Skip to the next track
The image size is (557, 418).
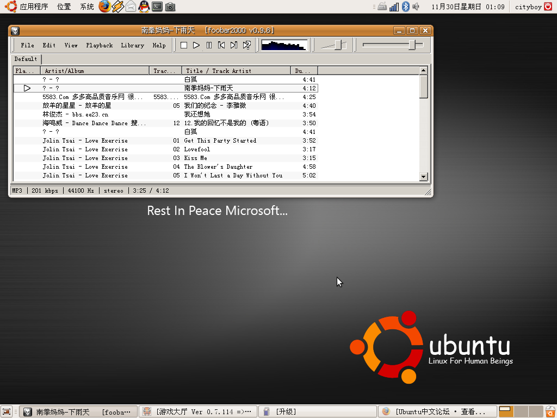click(234, 45)
